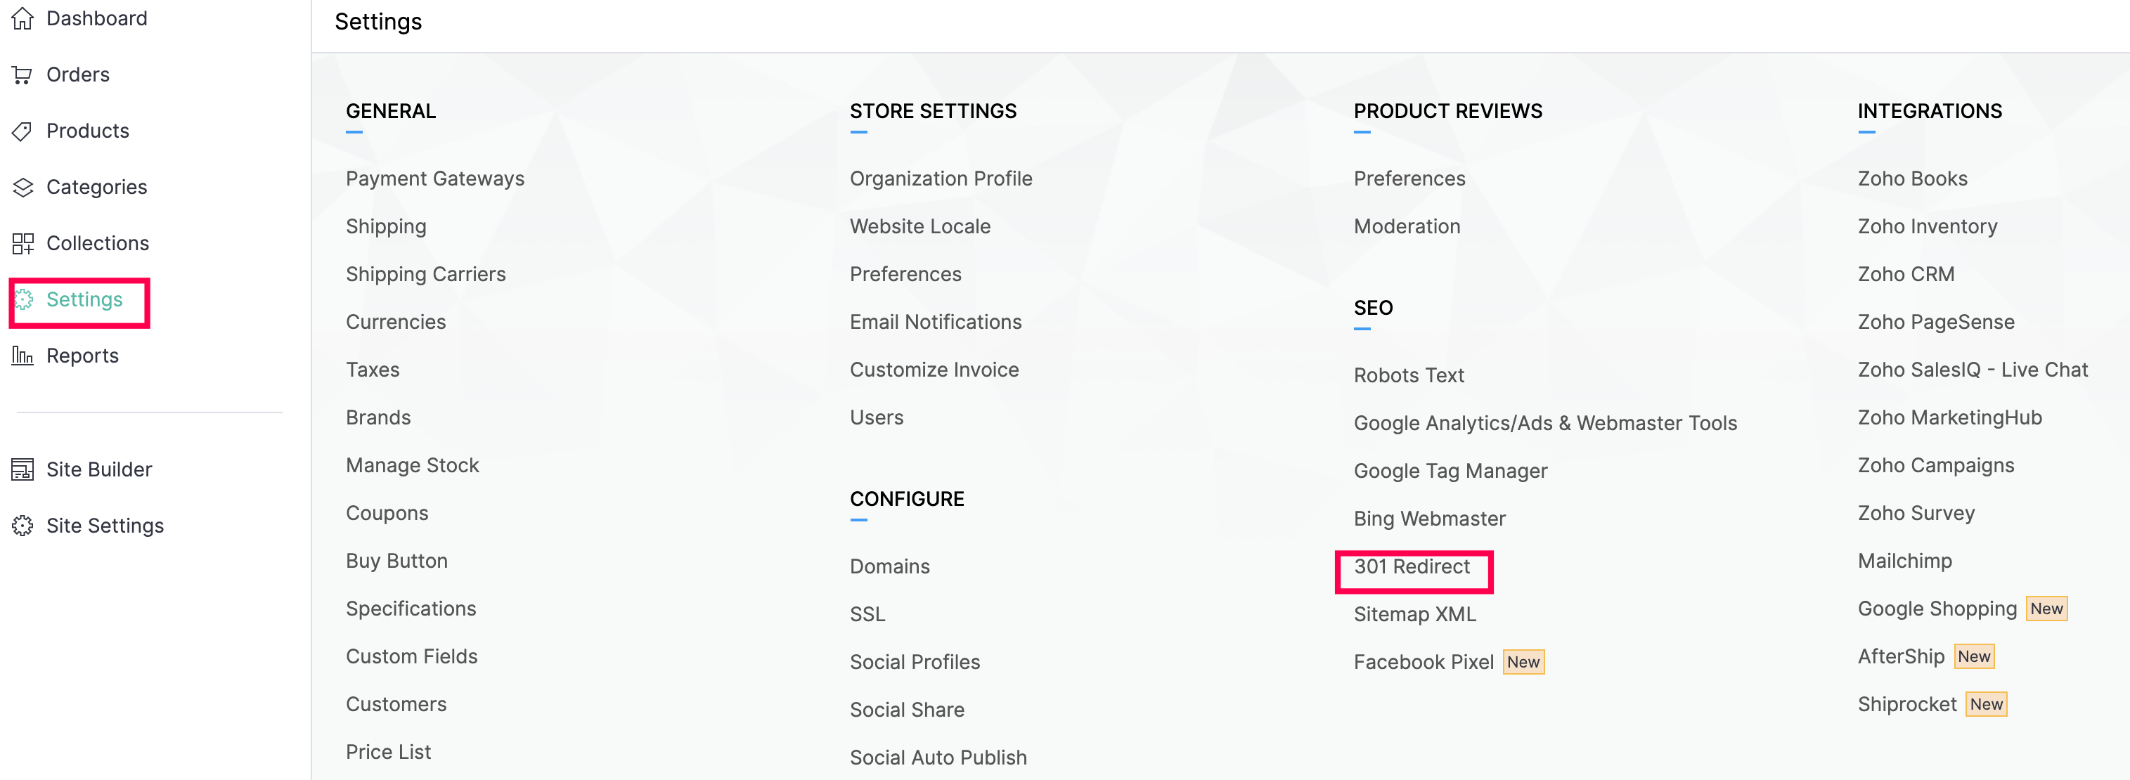The height and width of the screenshot is (780, 2130).
Task: Open Payment Gateways settings
Action: click(434, 179)
